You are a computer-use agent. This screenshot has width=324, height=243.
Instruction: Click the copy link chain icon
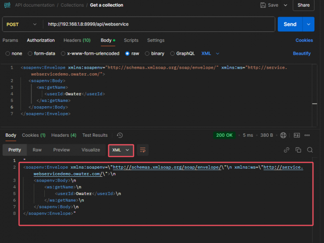286,150
